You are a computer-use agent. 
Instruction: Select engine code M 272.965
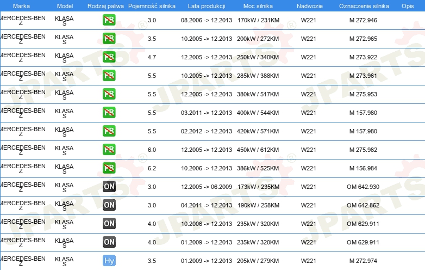coord(363,39)
